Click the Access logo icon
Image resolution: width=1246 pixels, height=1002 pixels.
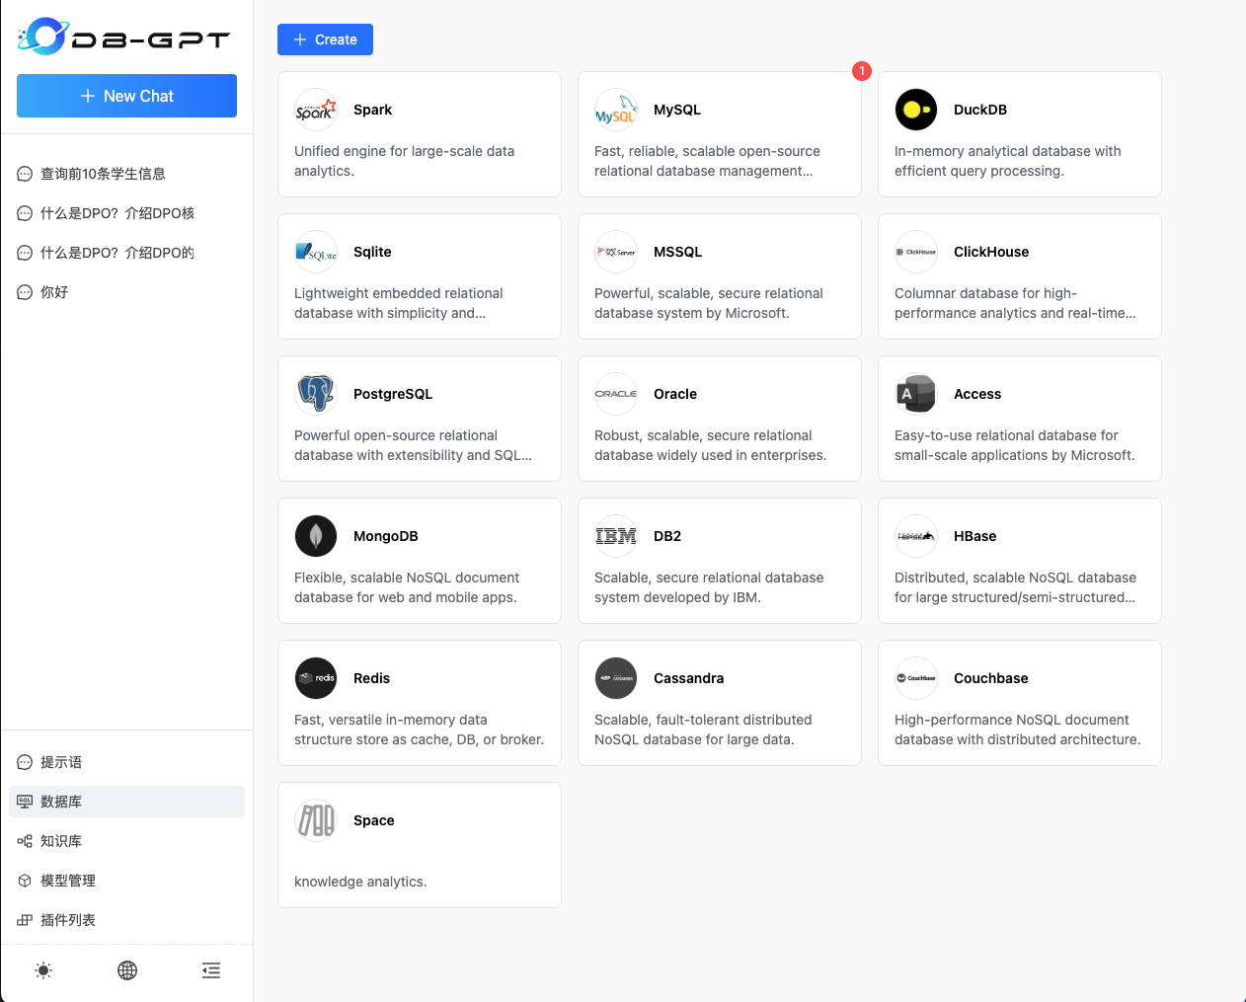(916, 394)
